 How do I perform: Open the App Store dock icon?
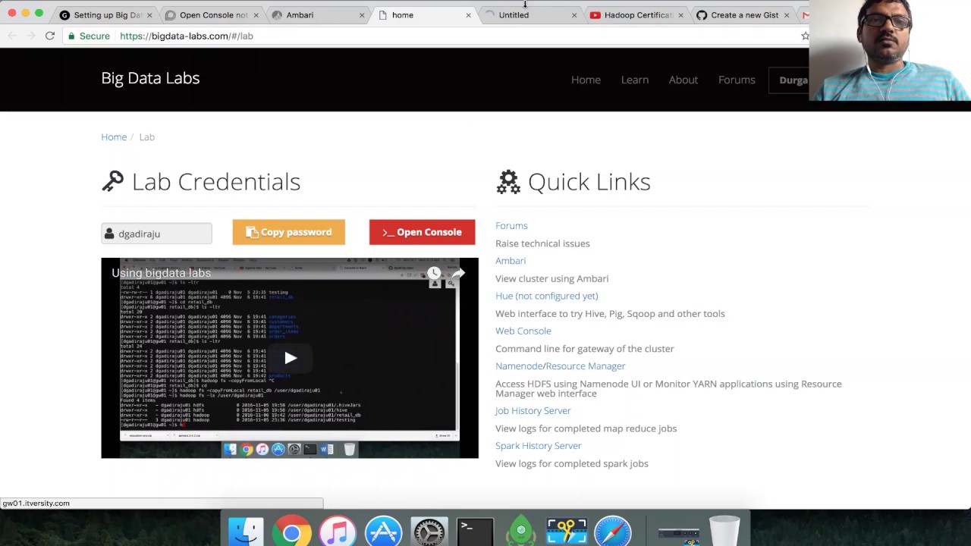[x=384, y=532]
